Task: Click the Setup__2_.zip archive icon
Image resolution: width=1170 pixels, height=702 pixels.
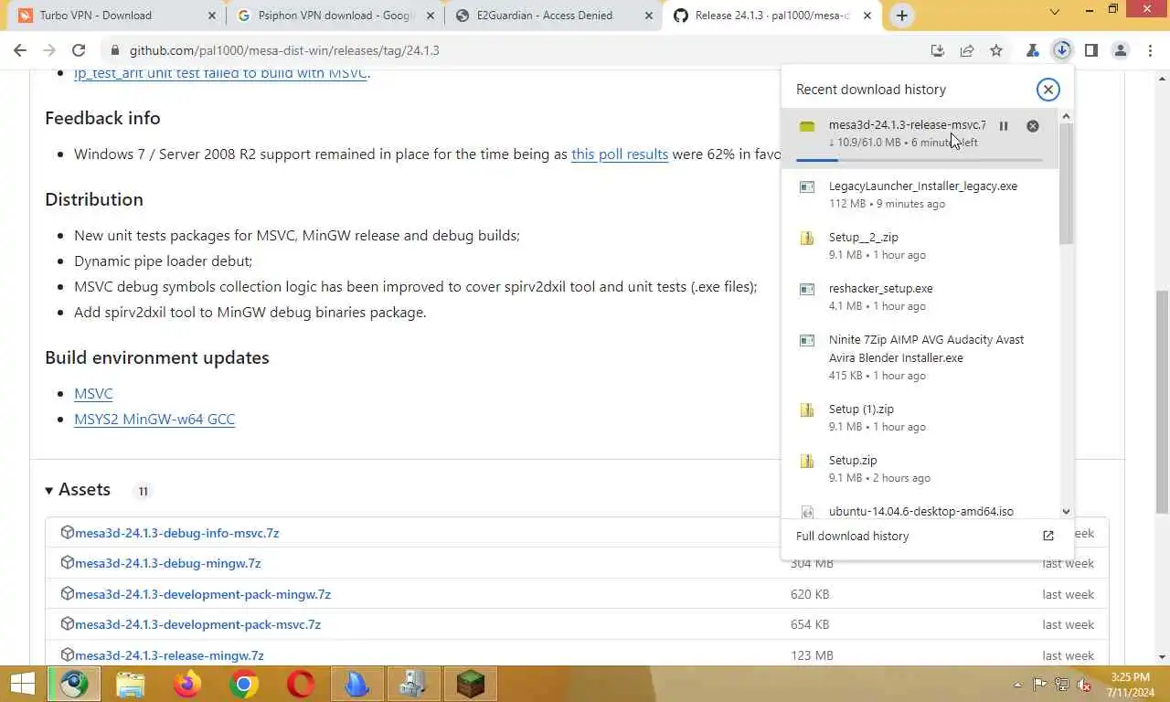Action: point(807,238)
